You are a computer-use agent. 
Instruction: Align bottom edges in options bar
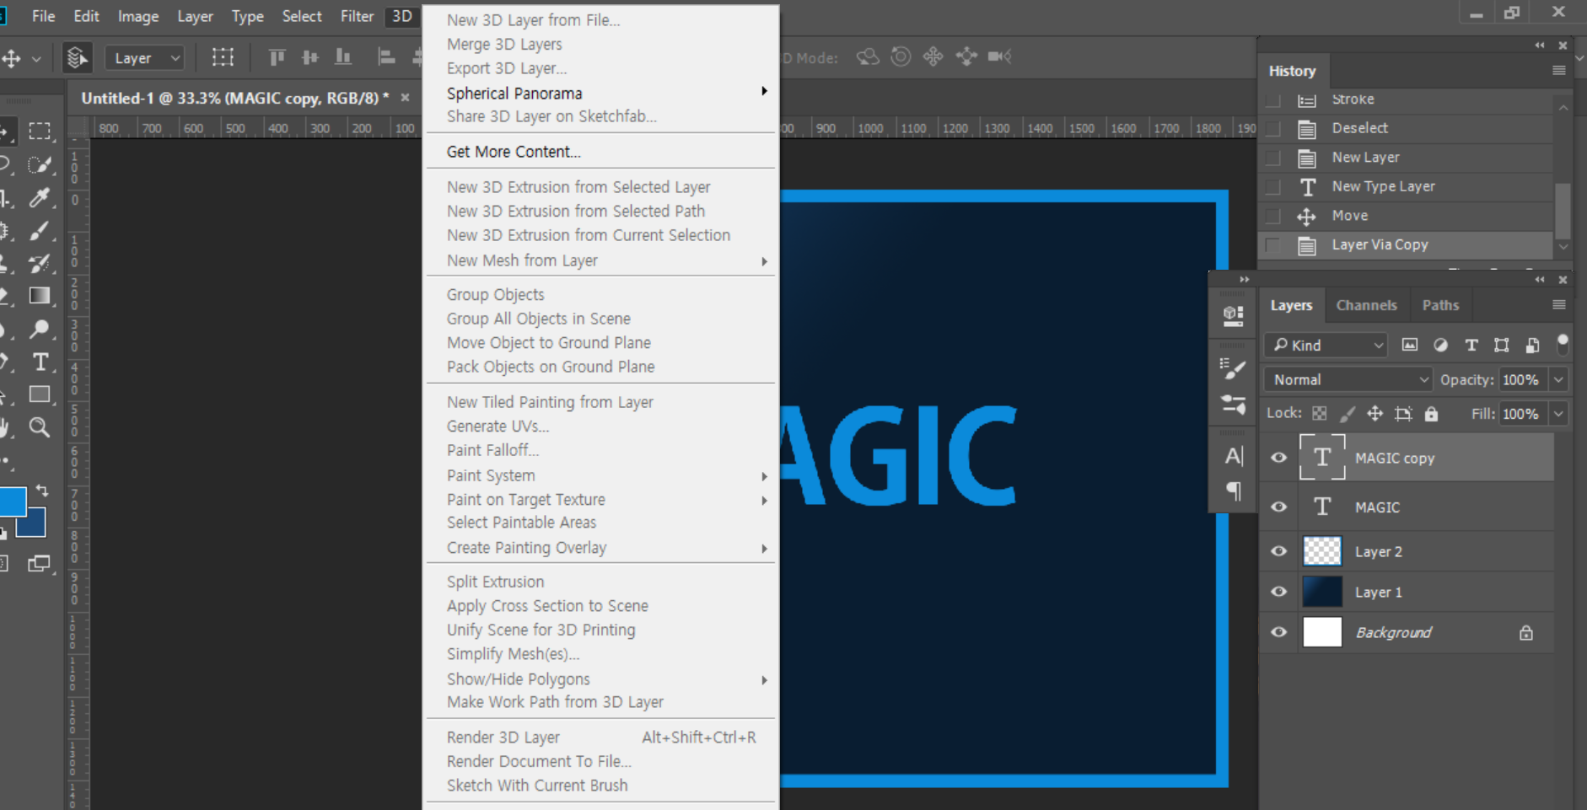[x=343, y=57]
